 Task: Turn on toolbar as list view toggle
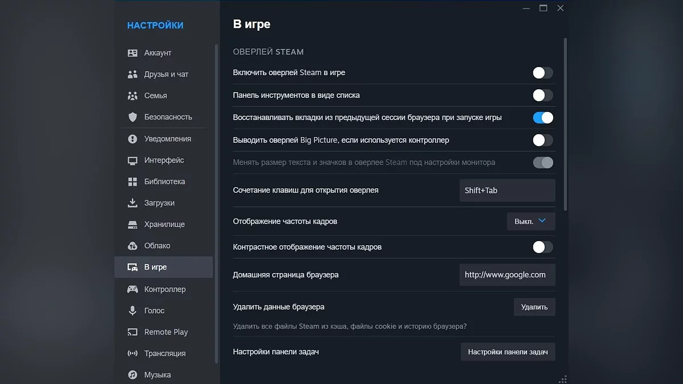(x=542, y=96)
